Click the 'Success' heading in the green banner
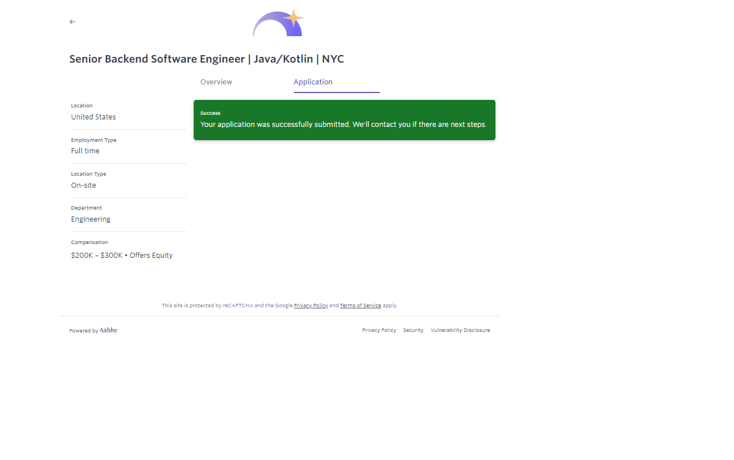734x460 pixels. 210,113
